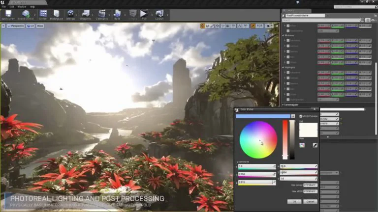Image resolution: width=378 pixels, height=212 pixels.
Task: Click the center of the color wheel
Action: pyautogui.click(x=258, y=139)
